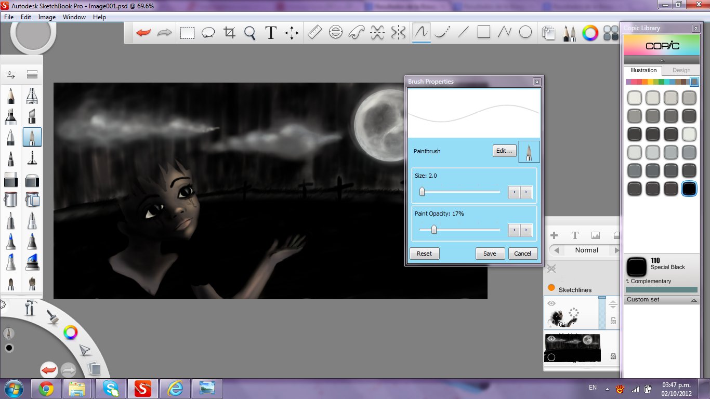Click the Save button in Brush Properties
The width and height of the screenshot is (710, 399).
pos(490,254)
